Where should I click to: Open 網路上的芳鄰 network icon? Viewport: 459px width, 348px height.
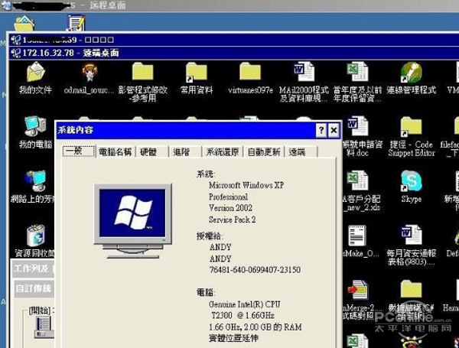coord(35,181)
